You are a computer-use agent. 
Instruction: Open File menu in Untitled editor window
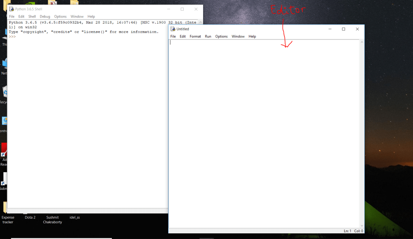point(173,36)
